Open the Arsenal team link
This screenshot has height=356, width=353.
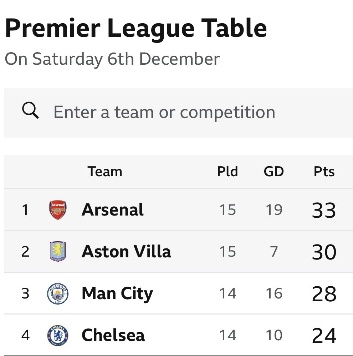click(112, 210)
